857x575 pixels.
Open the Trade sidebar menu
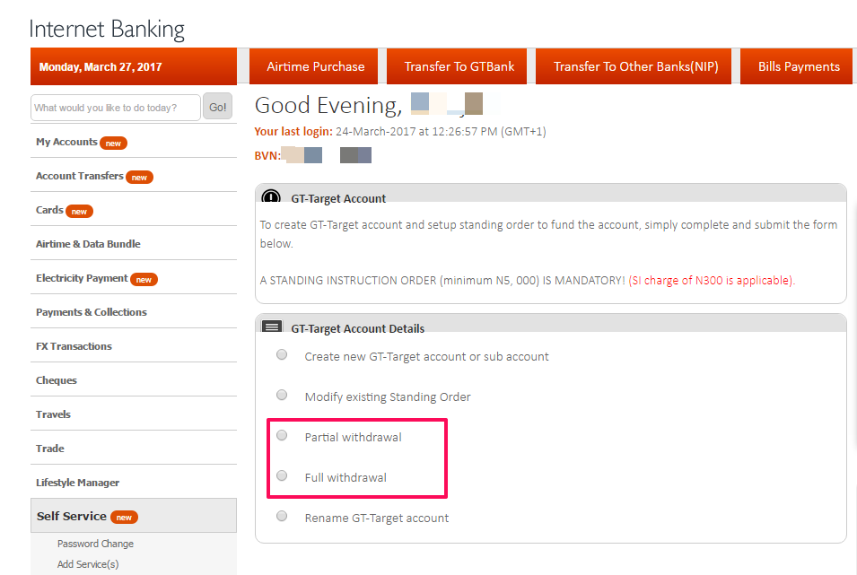pyautogui.click(x=134, y=449)
